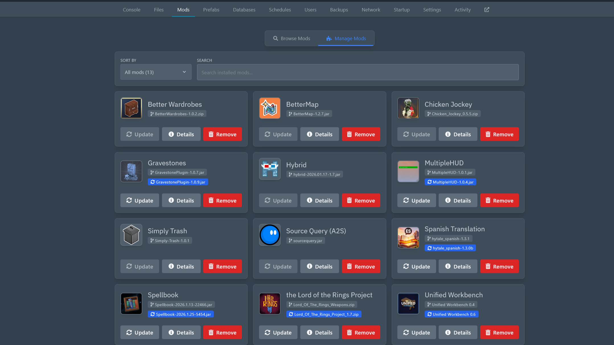This screenshot has height=345, width=614.
Task: Remove the MultipleHUD mod
Action: [499, 201]
